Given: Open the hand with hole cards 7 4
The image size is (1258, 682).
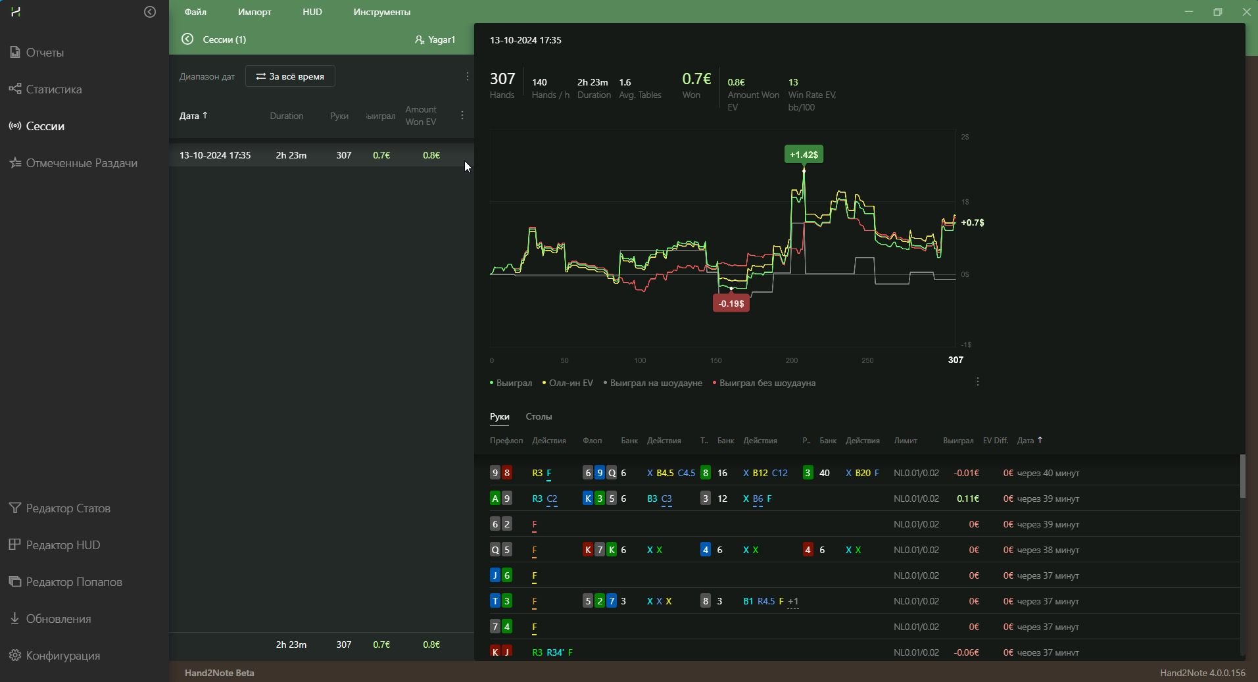Looking at the screenshot, I should coord(864,627).
